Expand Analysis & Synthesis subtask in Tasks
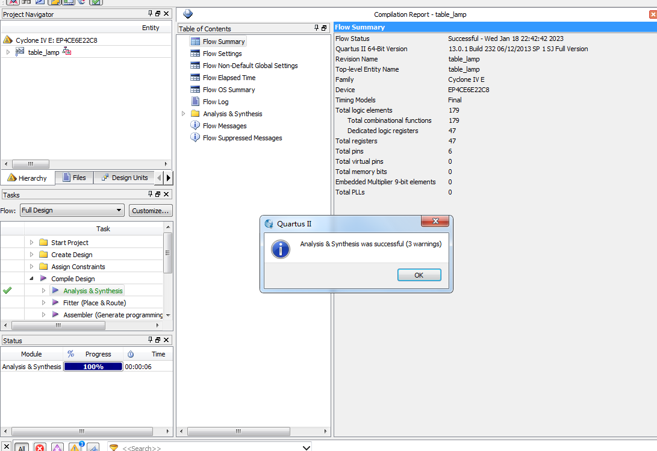657x451 pixels. [43, 290]
